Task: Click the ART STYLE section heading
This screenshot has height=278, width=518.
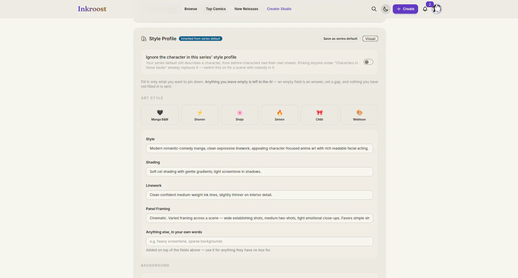Action: pyautogui.click(x=152, y=98)
